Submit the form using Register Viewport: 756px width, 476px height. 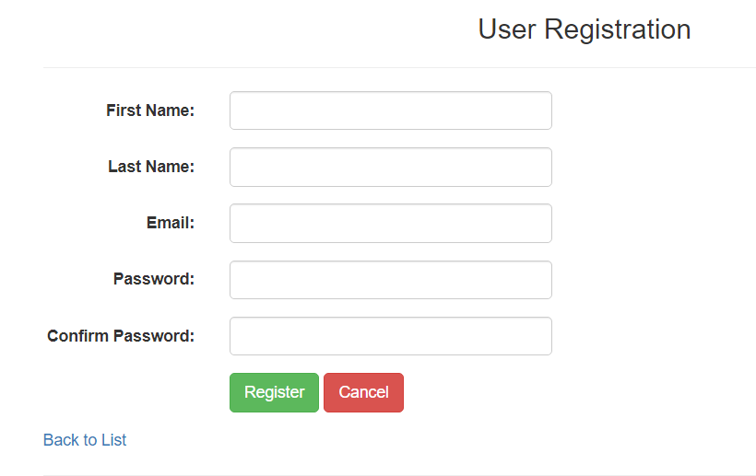tap(274, 392)
